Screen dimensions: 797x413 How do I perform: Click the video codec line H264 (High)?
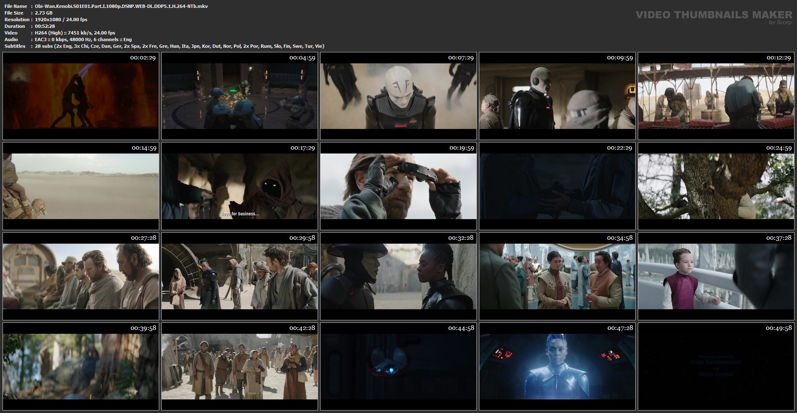[75, 33]
